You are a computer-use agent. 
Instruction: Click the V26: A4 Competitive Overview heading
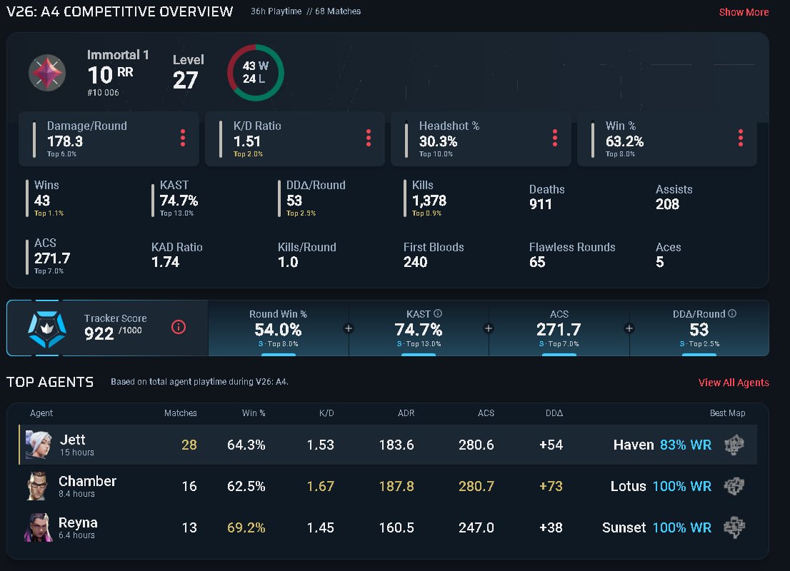(x=120, y=11)
